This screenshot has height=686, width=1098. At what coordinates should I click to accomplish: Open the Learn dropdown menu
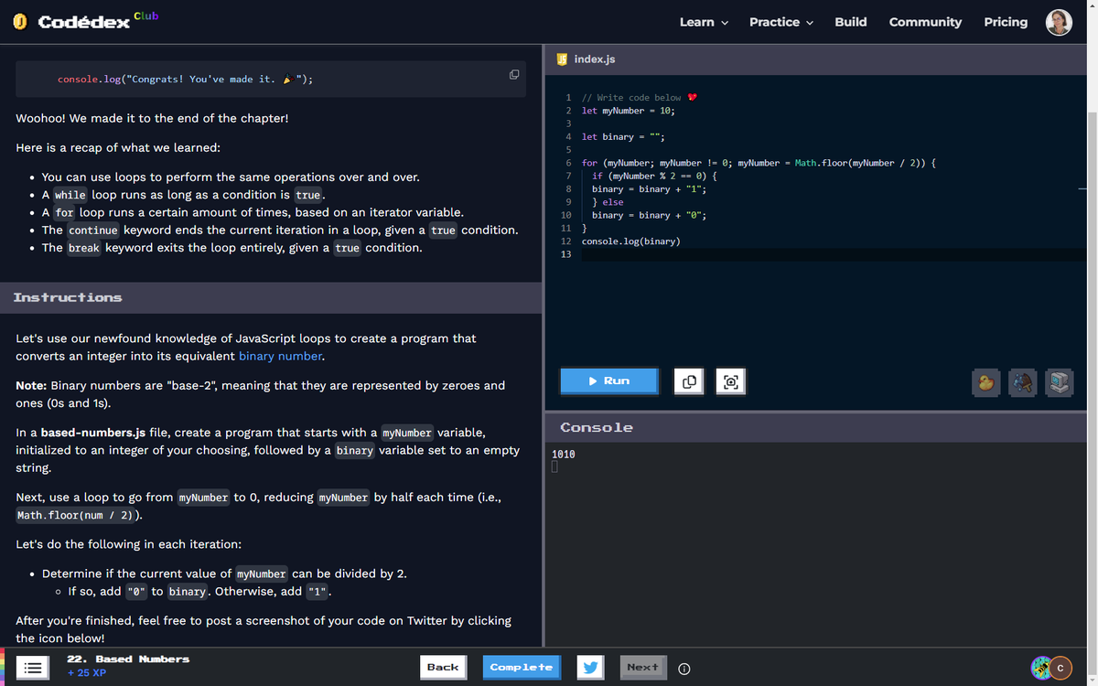(704, 22)
